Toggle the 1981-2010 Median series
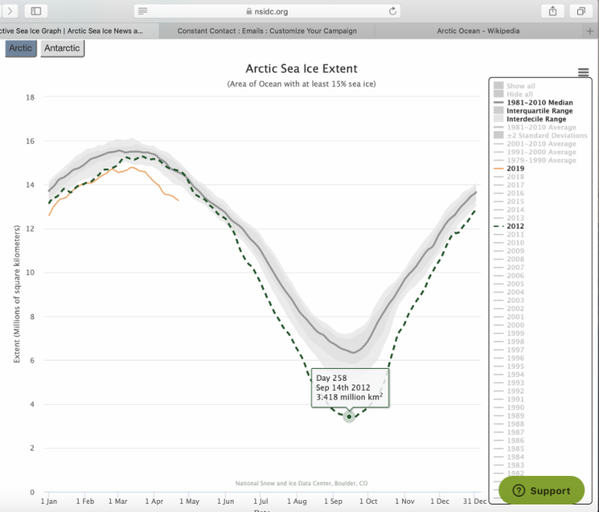Viewport: 599px width, 512px height. [533, 103]
